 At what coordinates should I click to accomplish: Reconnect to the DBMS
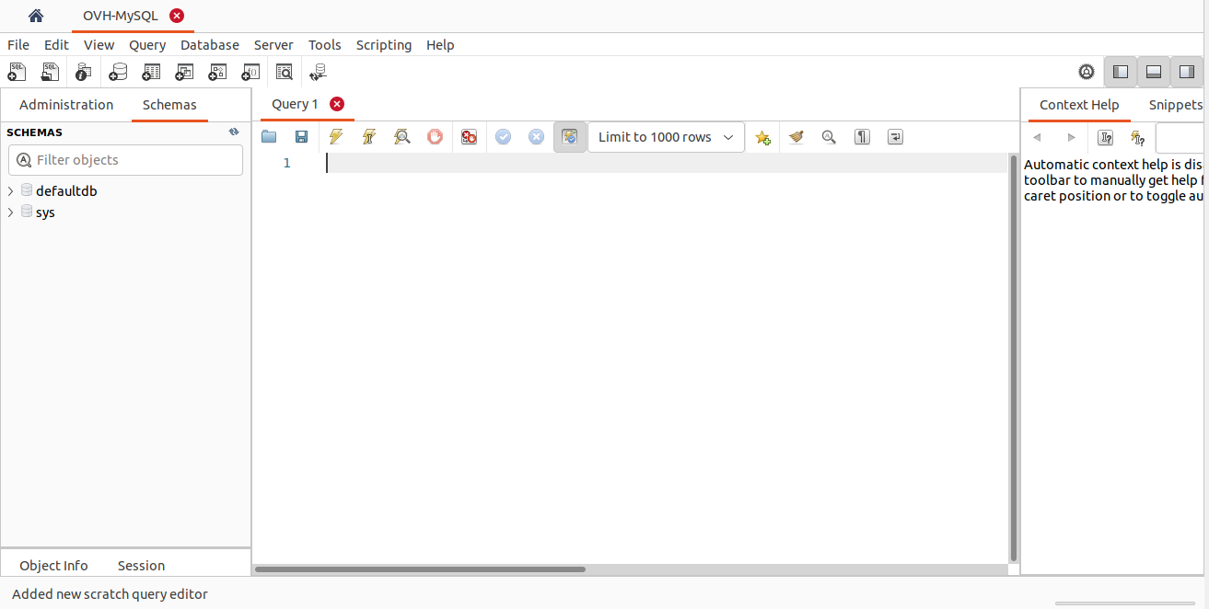coord(317,72)
